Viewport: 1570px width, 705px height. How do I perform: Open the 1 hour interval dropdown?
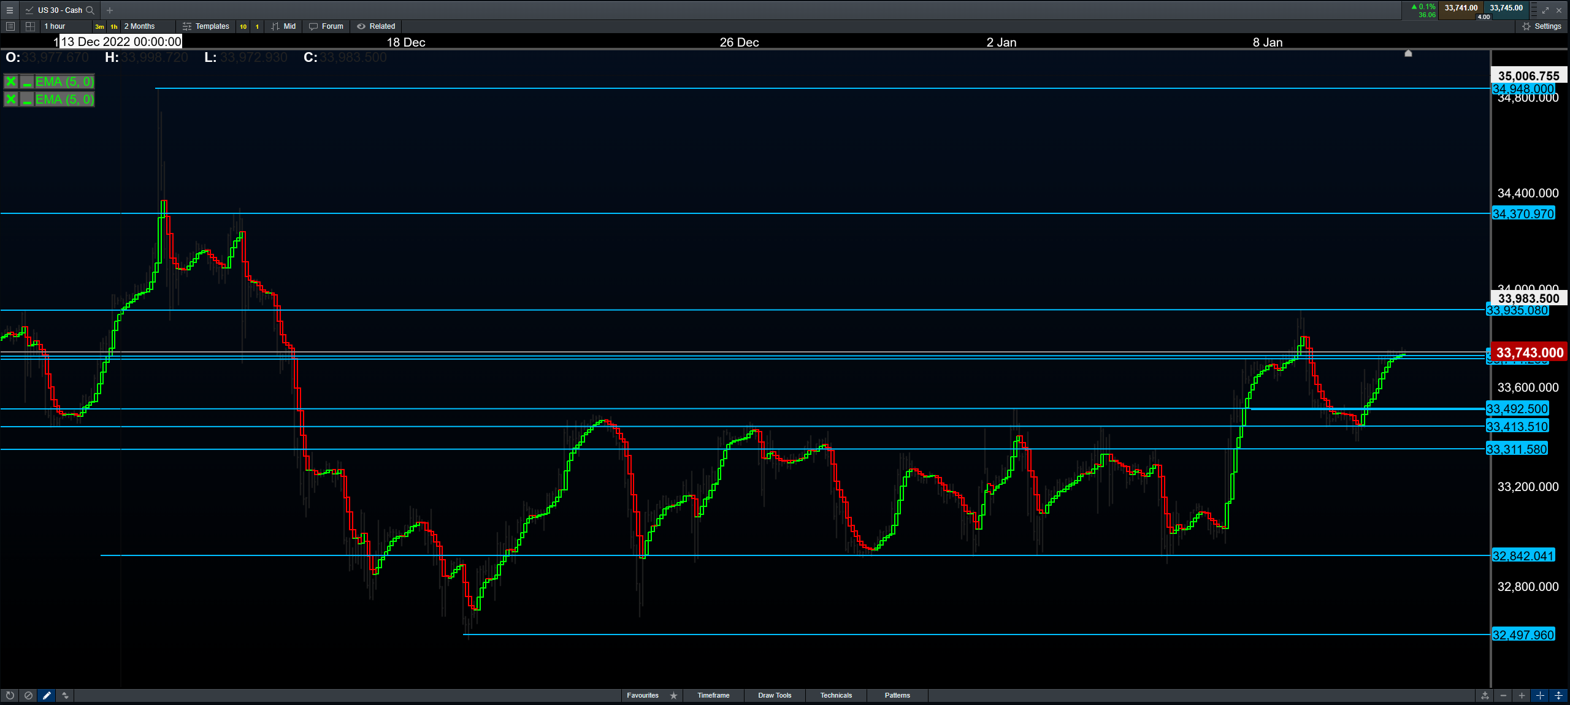point(55,26)
